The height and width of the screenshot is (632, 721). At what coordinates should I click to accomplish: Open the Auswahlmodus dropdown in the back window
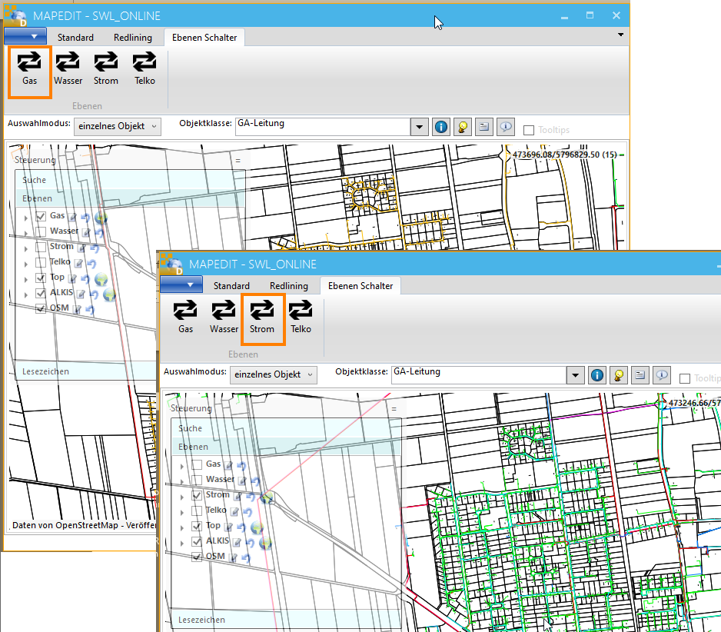point(118,126)
